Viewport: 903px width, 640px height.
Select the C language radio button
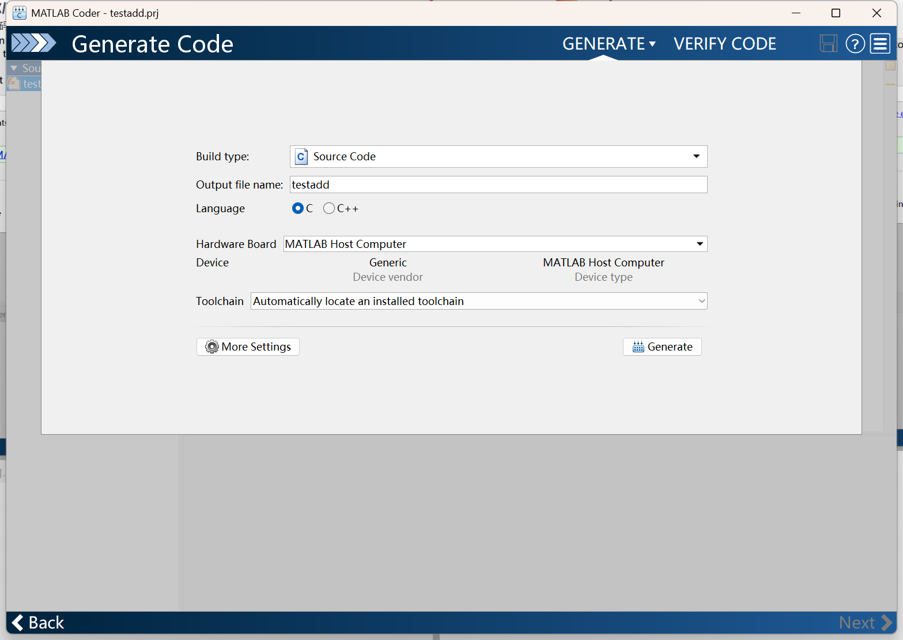(298, 208)
